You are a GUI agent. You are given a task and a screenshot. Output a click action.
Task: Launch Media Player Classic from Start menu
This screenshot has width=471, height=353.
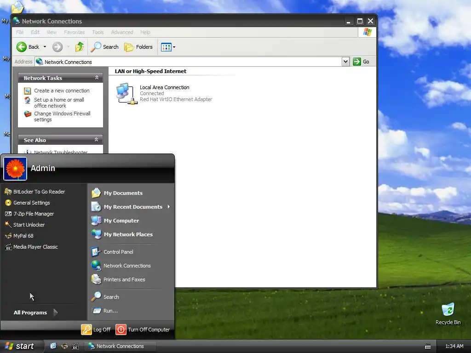32,247
